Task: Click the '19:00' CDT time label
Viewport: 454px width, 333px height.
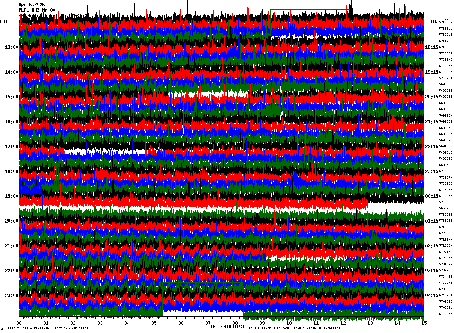Action: click(x=11, y=196)
